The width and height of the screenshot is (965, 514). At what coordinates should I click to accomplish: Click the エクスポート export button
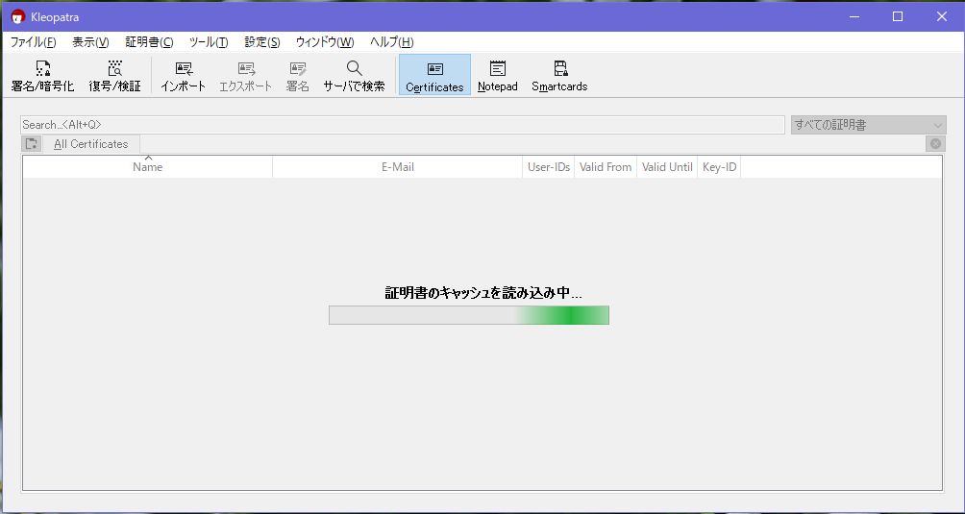tap(245, 75)
